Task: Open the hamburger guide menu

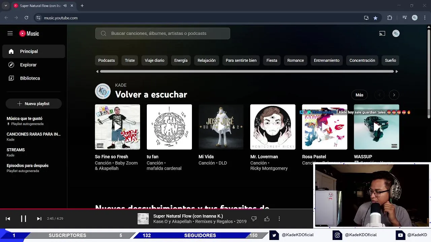Action: coord(10,33)
